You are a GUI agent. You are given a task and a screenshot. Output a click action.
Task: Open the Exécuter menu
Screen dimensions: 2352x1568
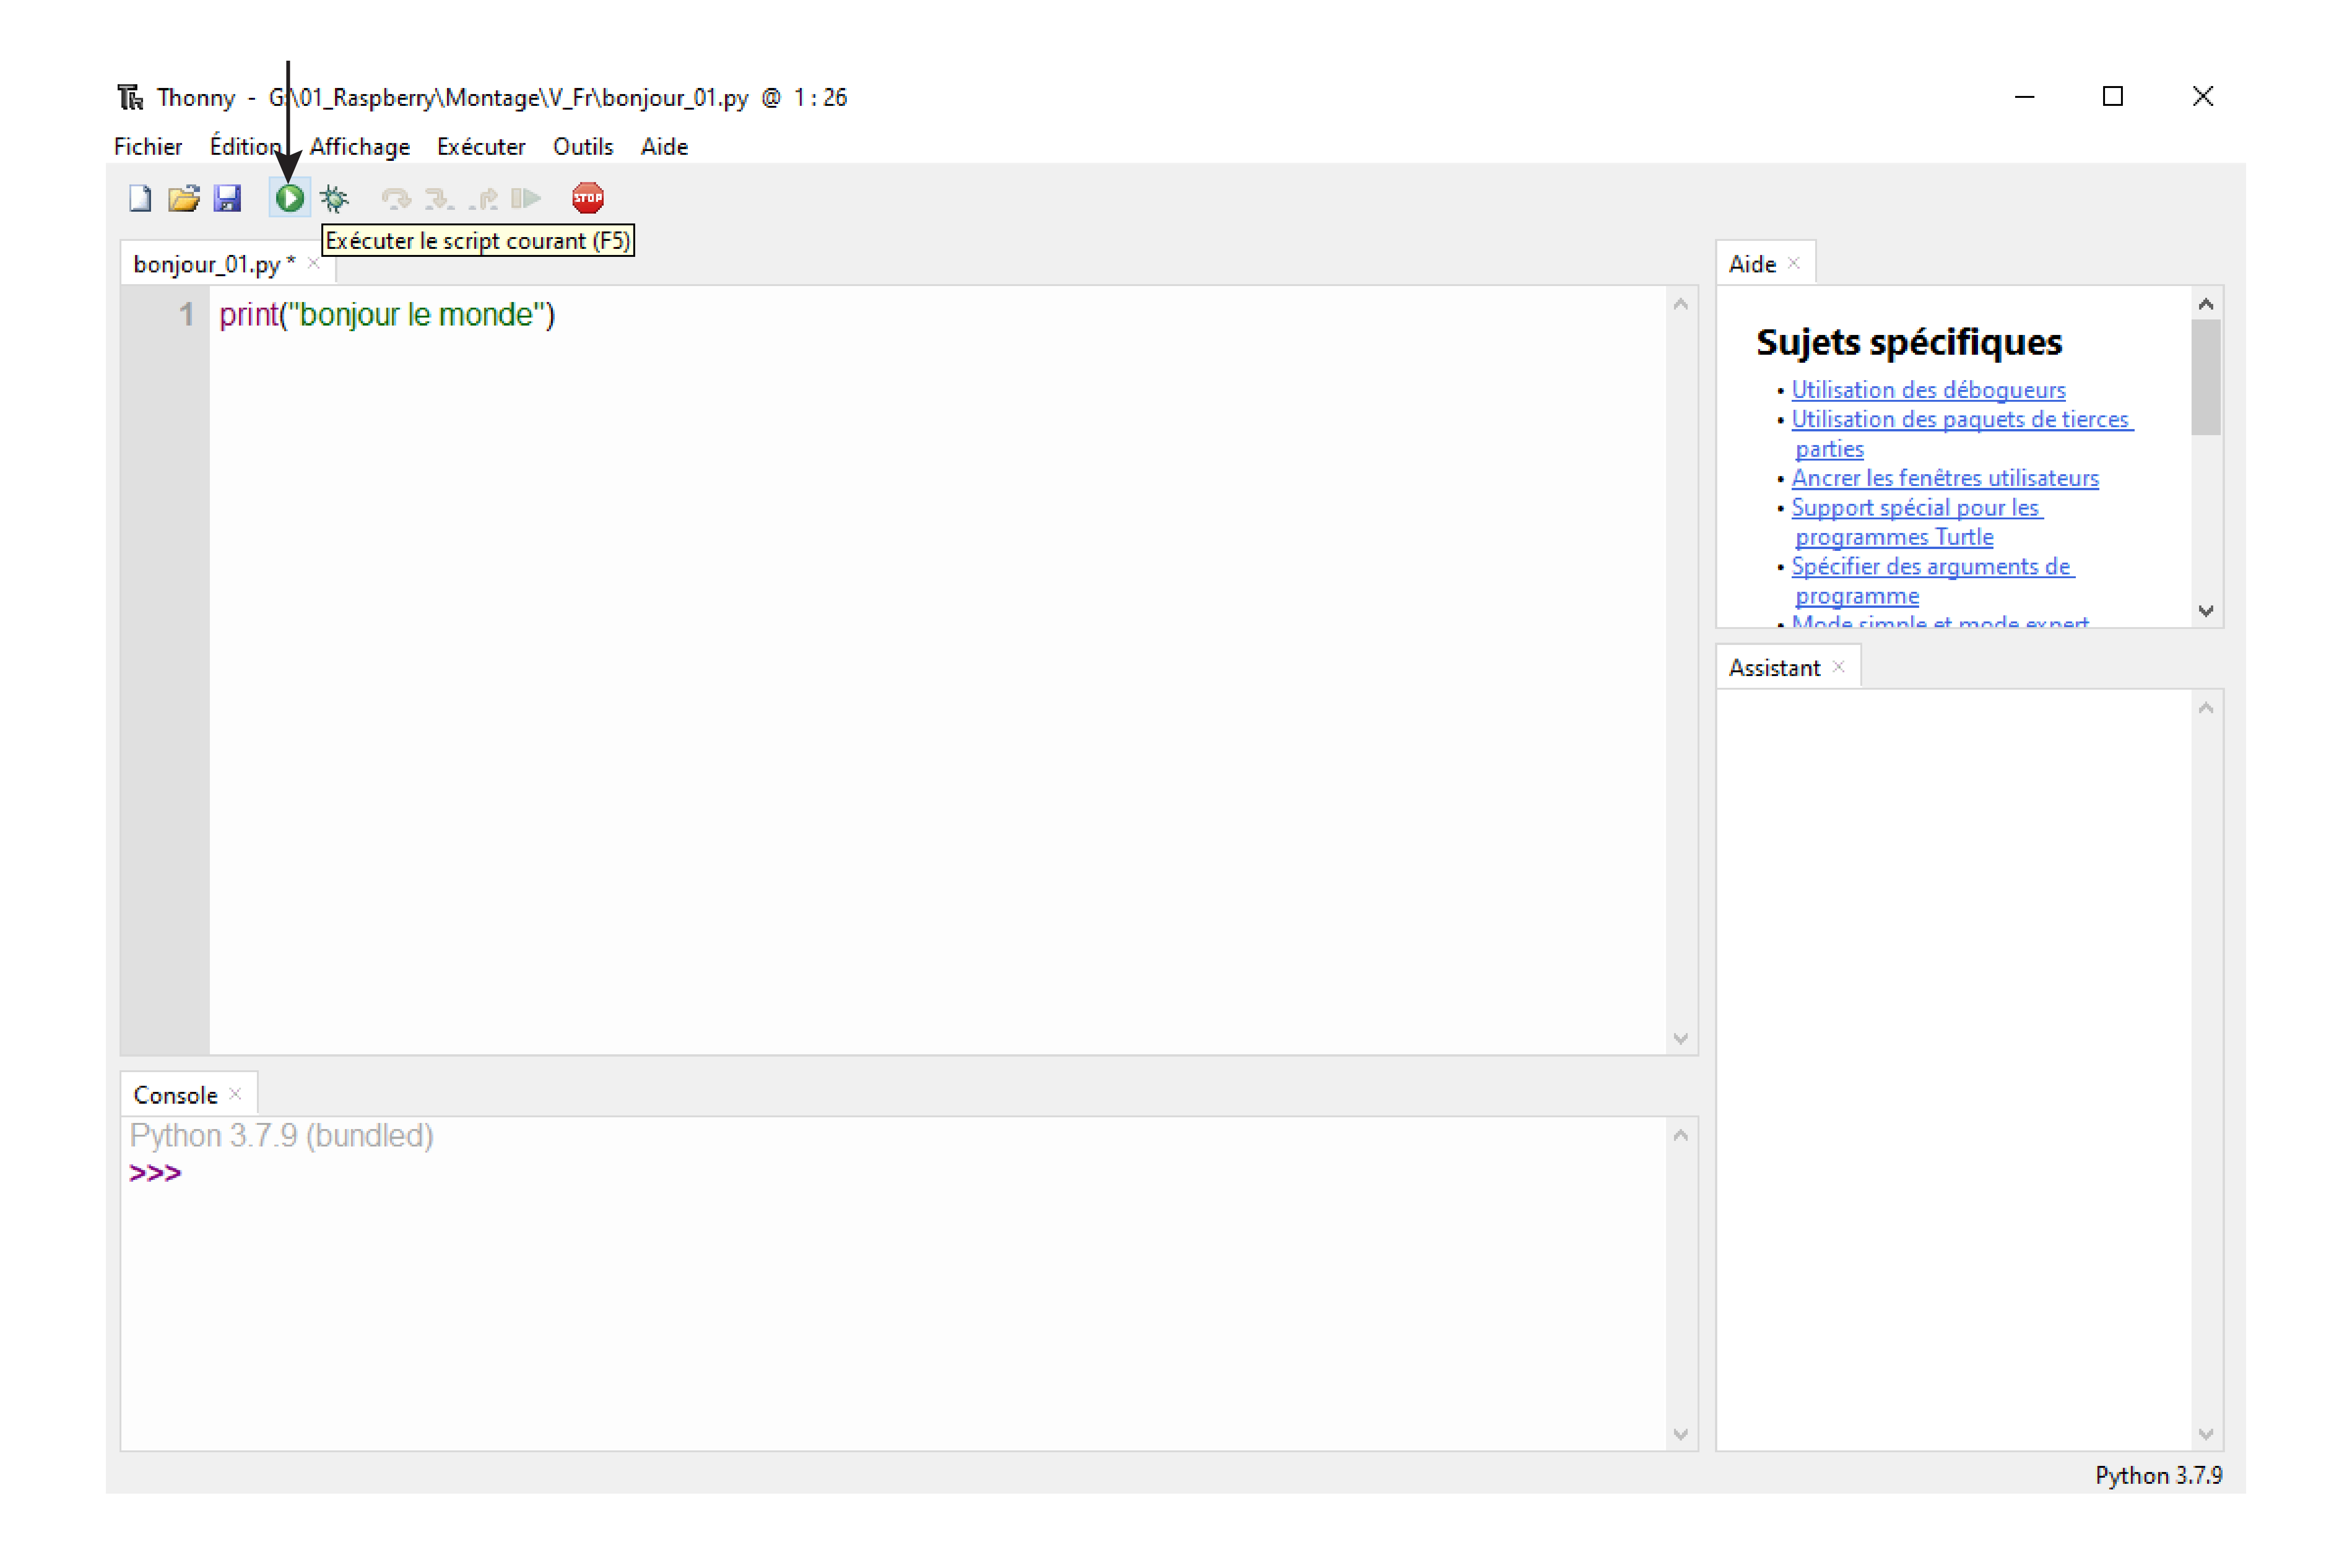click(x=481, y=147)
